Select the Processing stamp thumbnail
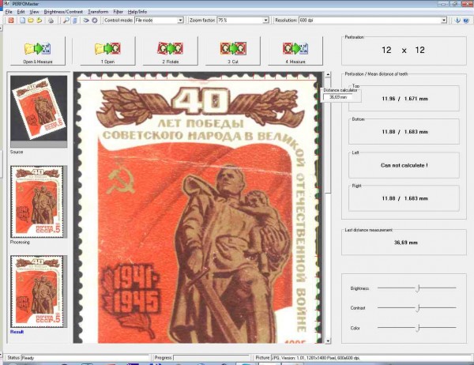This screenshot has width=474, height=365. [x=39, y=201]
